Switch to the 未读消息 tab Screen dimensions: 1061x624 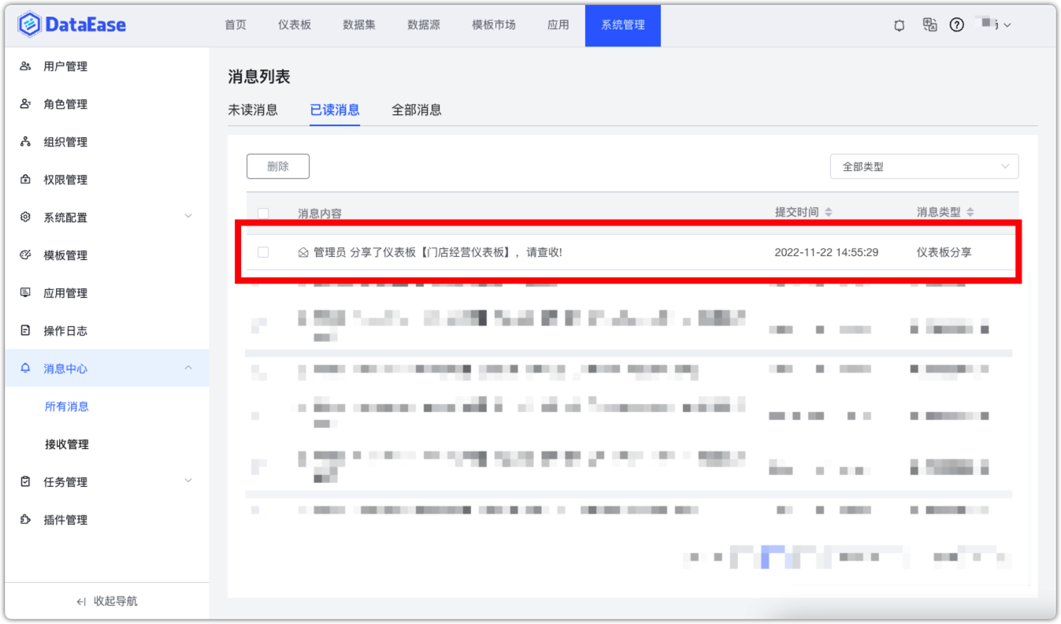point(253,110)
